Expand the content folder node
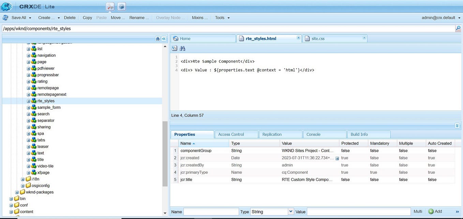Screen dimensions: 463x219 [x=11, y=211]
